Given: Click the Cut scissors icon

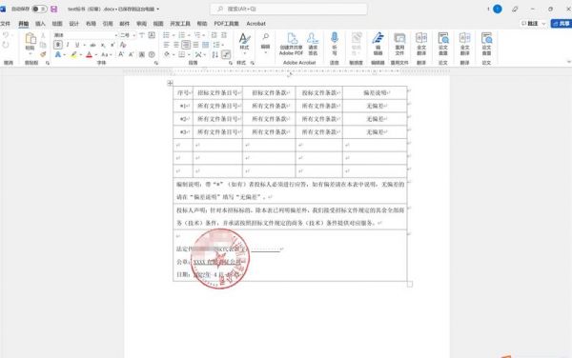Looking at the screenshot, I should click(43, 35).
